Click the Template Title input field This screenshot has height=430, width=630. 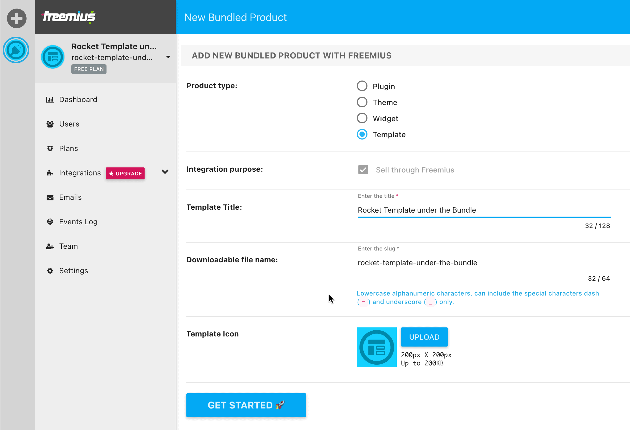coord(484,210)
